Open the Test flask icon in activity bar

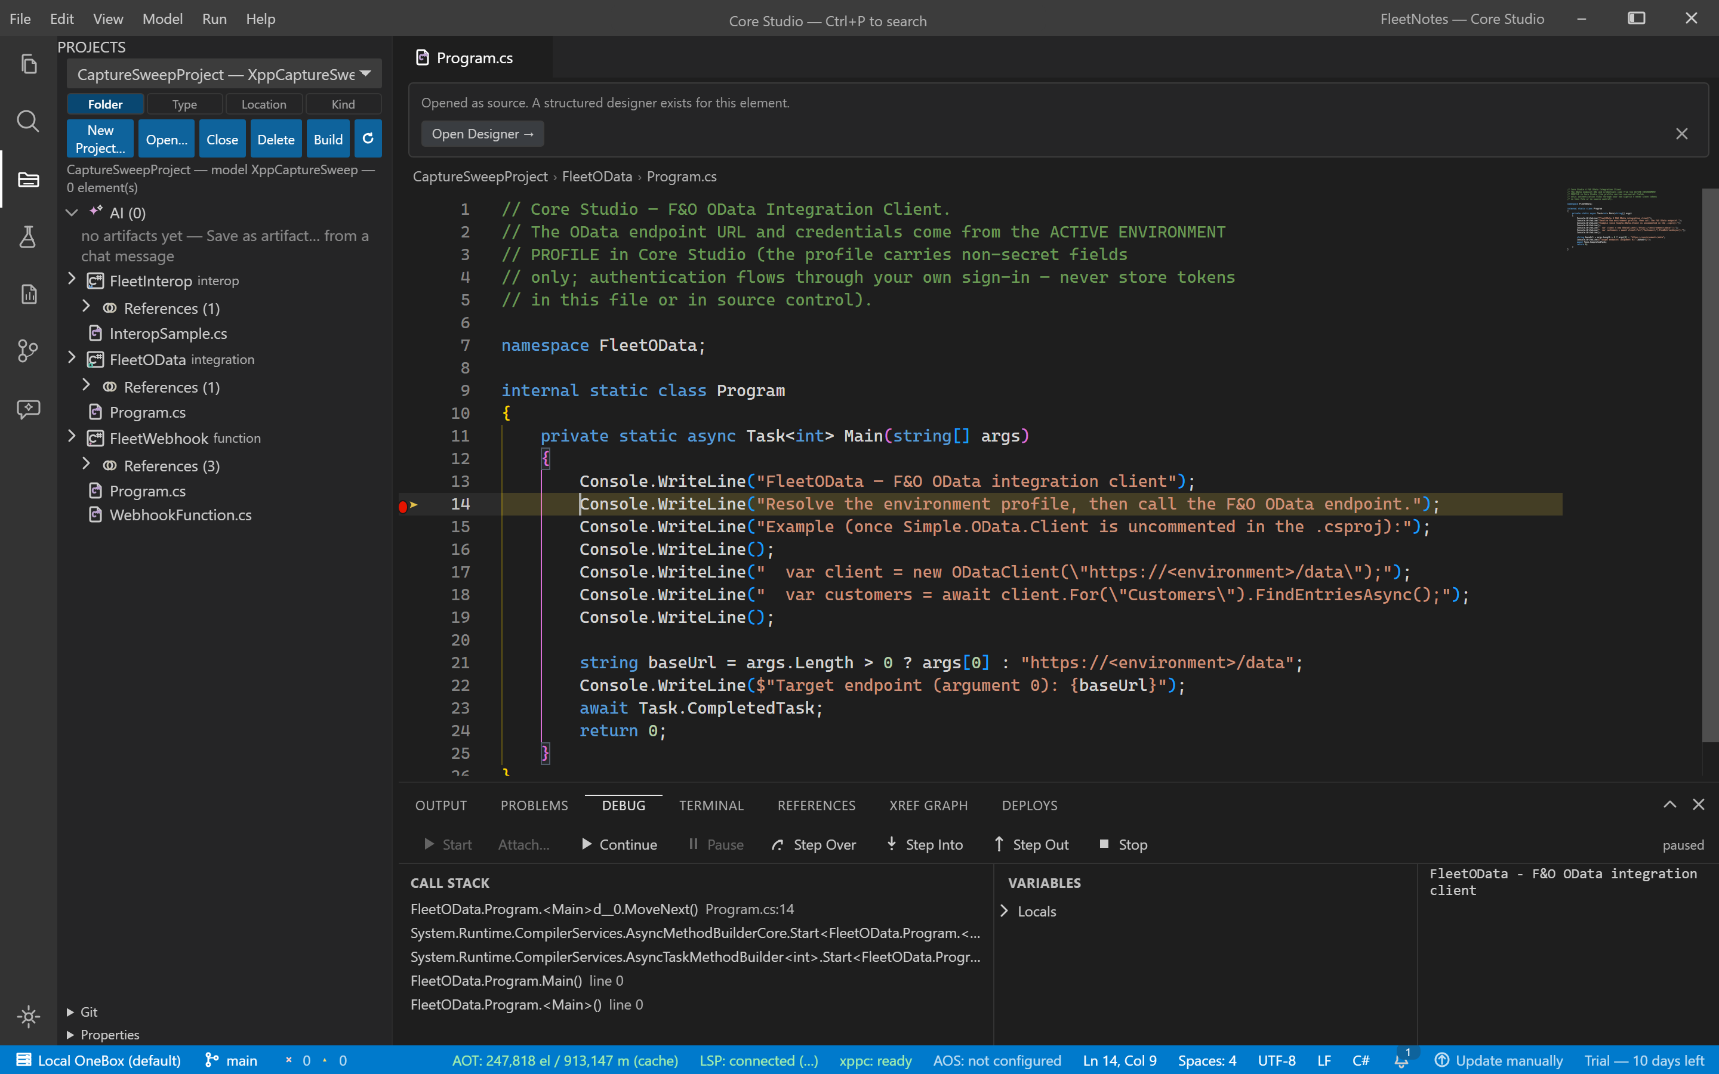pos(29,236)
